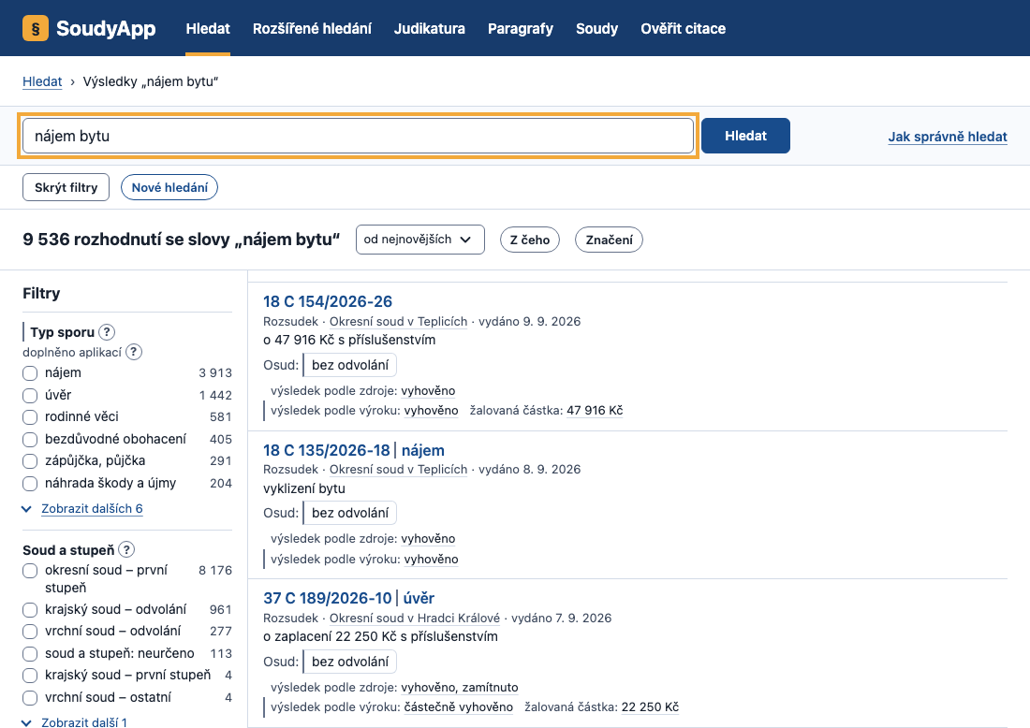
Task: Click the částečně vyhověno result value
Action: coord(459,707)
